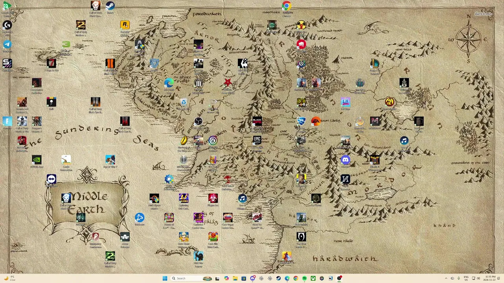Select the NVIDIA App shortcut

coord(37,160)
